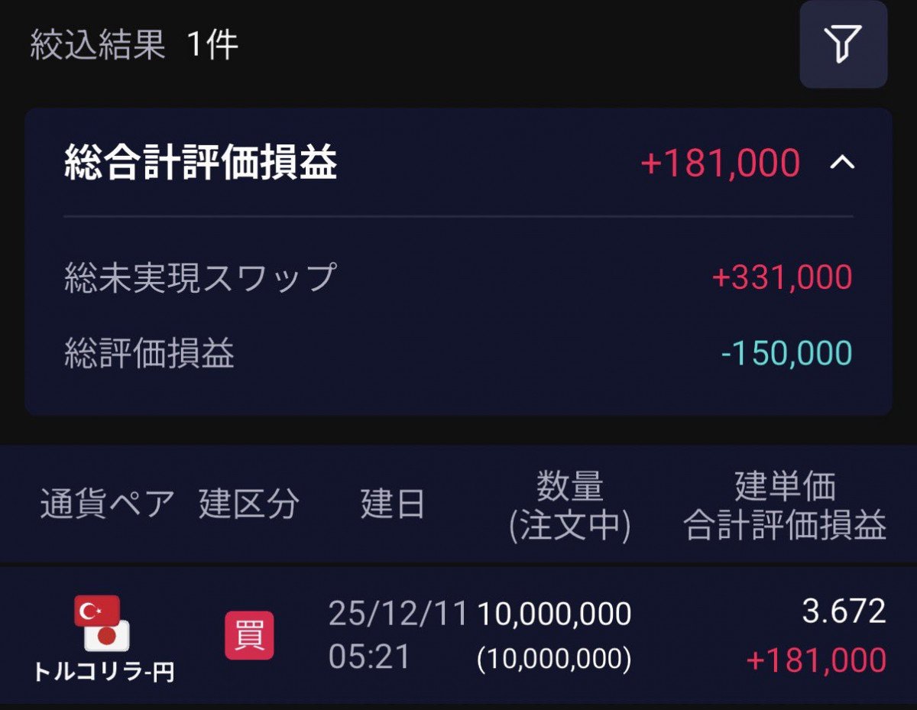Sort by 建日 column header
The width and height of the screenshot is (917, 710).
click(392, 505)
